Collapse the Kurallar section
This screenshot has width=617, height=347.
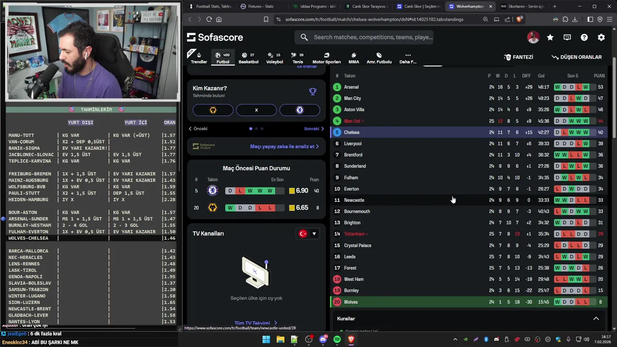596,319
